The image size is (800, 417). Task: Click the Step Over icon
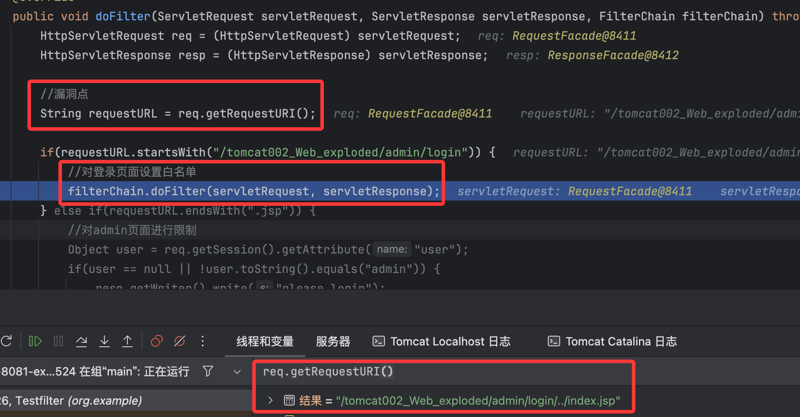pyautogui.click(x=81, y=341)
